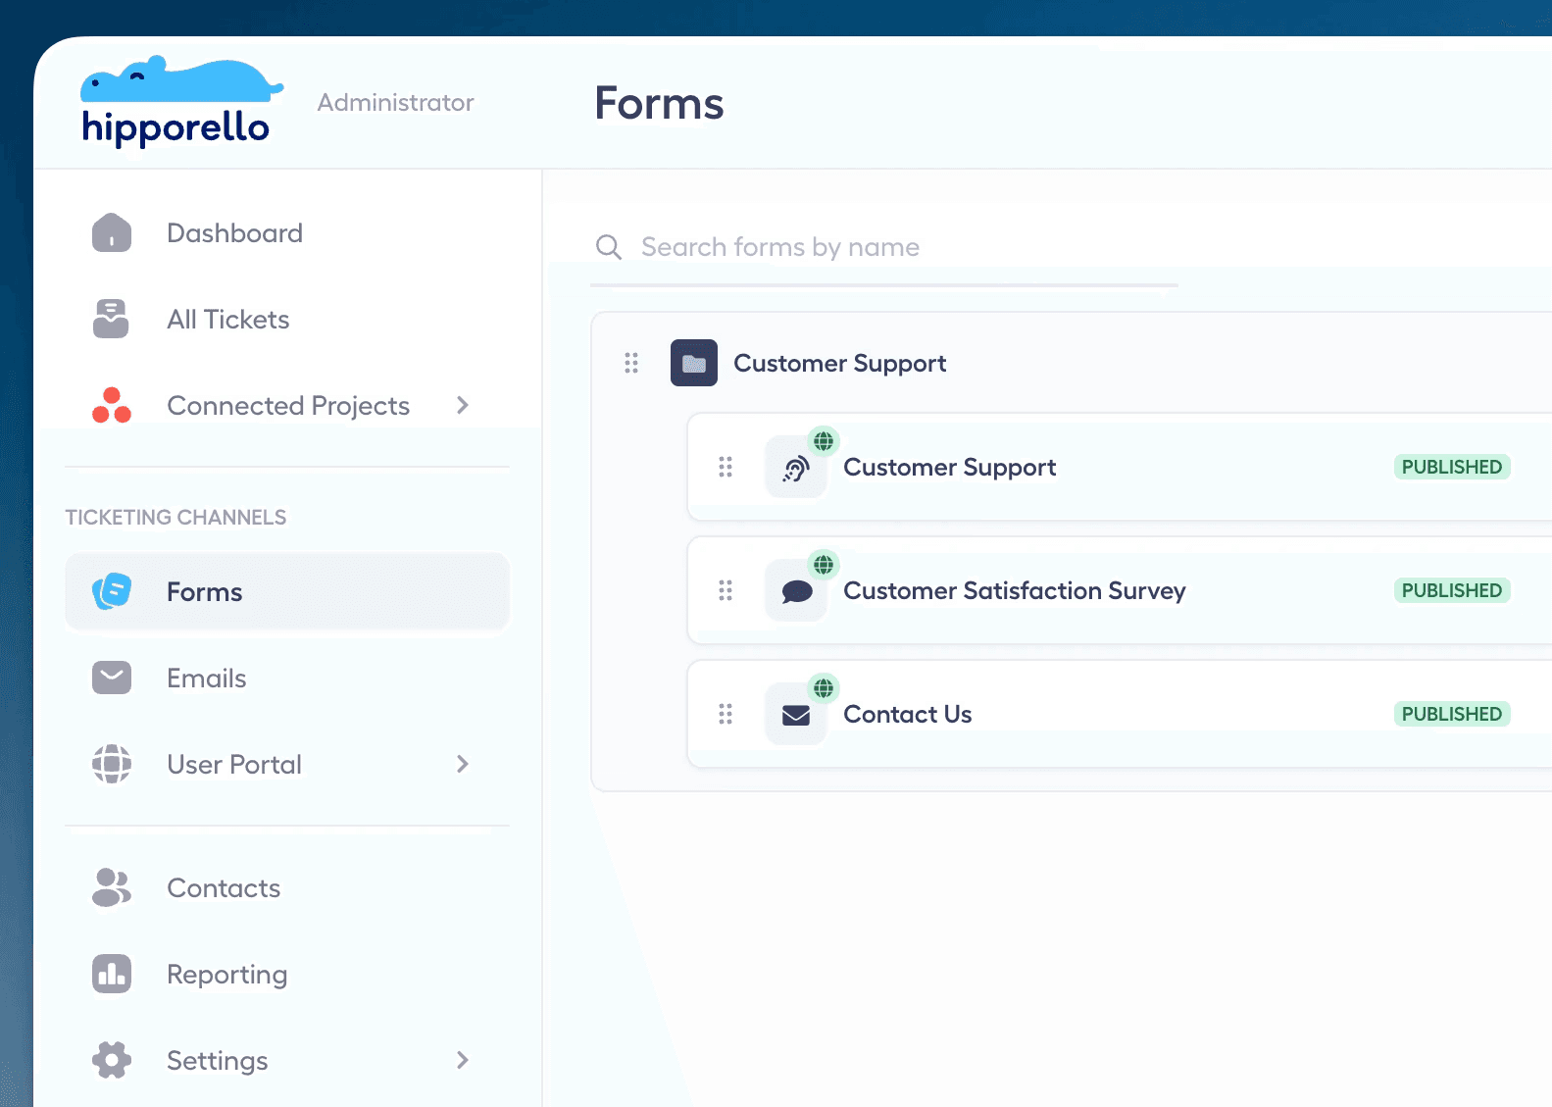Click the Connected Projects red dots icon
Image resolution: width=1552 pixels, height=1107 pixels.
(x=112, y=405)
